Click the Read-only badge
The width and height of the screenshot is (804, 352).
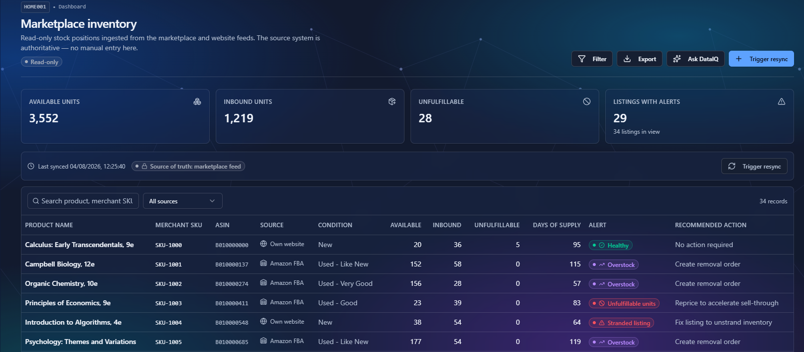(x=41, y=62)
